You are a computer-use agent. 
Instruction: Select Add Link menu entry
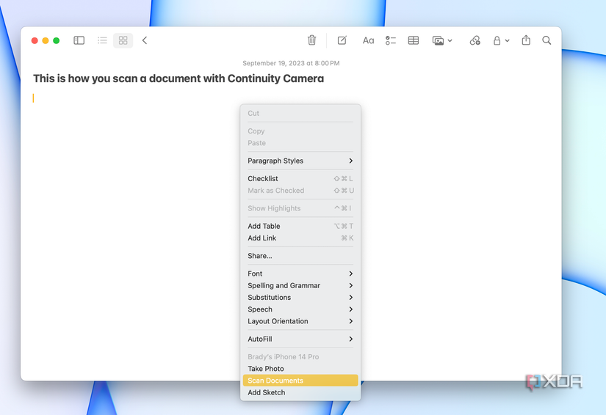click(300, 238)
